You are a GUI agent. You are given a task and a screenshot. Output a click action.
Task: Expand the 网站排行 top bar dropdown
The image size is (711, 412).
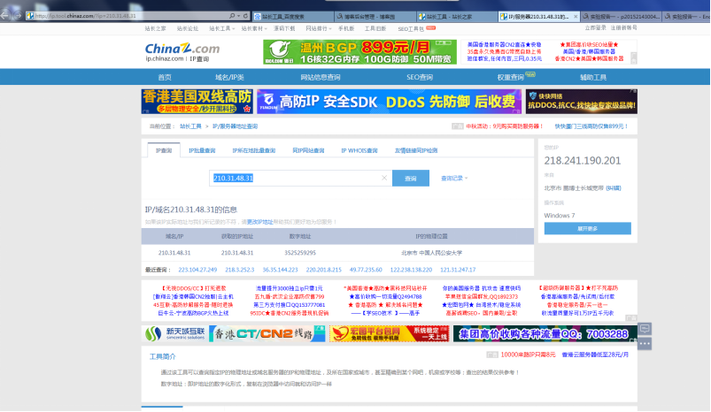[318, 28]
